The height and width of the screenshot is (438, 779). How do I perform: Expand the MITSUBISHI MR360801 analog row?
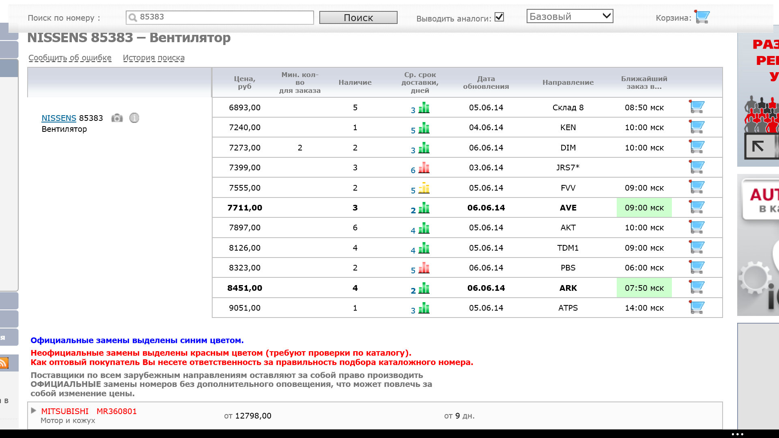(34, 411)
